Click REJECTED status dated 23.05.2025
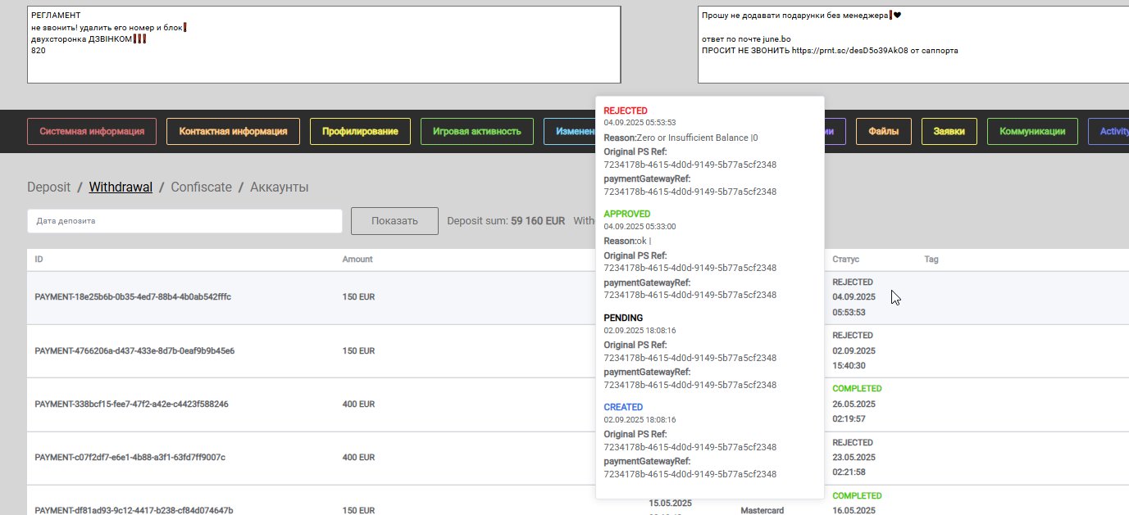Screen dimensions: 1129x515 coord(853,442)
